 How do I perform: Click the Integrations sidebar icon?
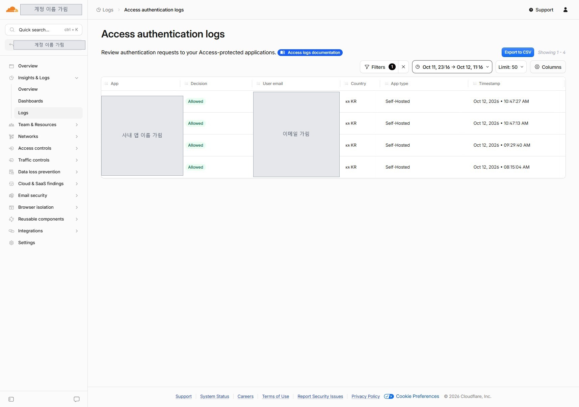pyautogui.click(x=11, y=231)
